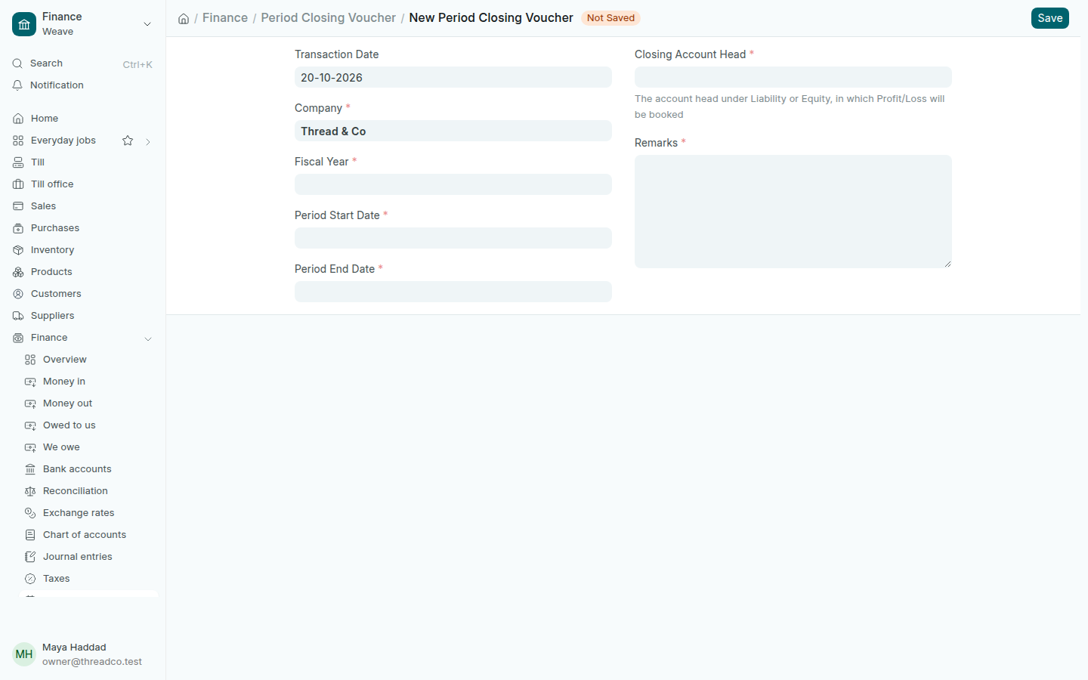
Task: Open Till office in the sidebar
Action: tap(82, 184)
